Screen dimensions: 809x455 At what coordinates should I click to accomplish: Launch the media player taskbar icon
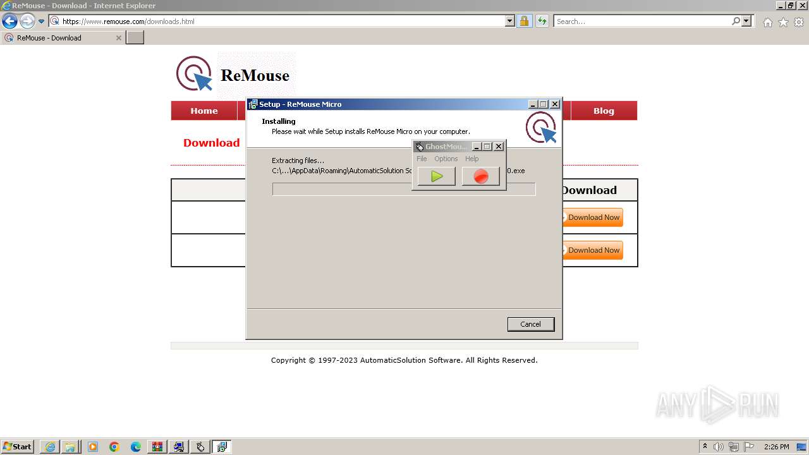(x=93, y=447)
